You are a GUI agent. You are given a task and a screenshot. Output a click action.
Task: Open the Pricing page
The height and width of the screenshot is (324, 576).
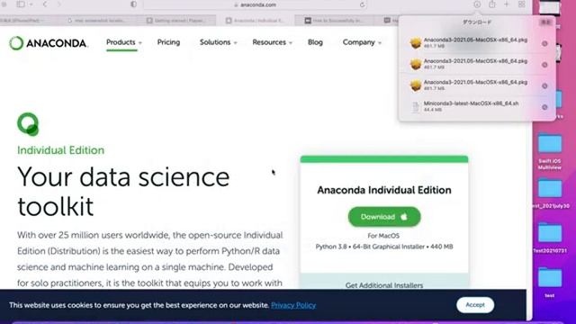click(168, 42)
